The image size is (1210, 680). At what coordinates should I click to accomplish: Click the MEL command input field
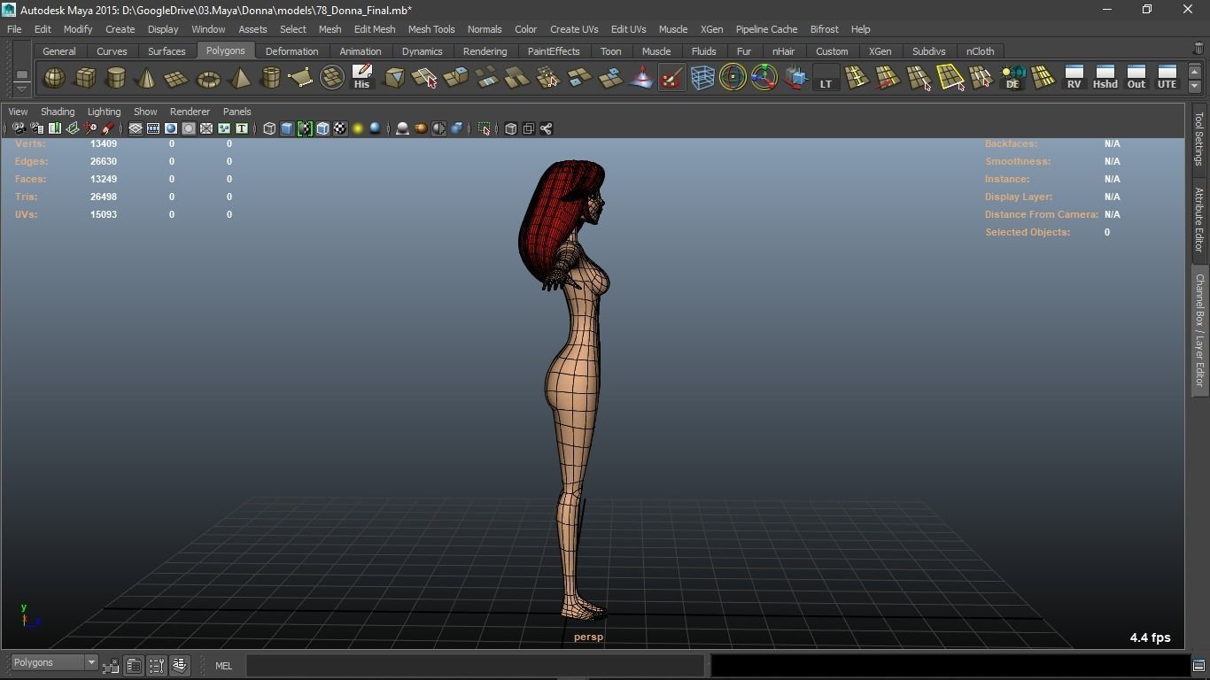[x=475, y=666]
